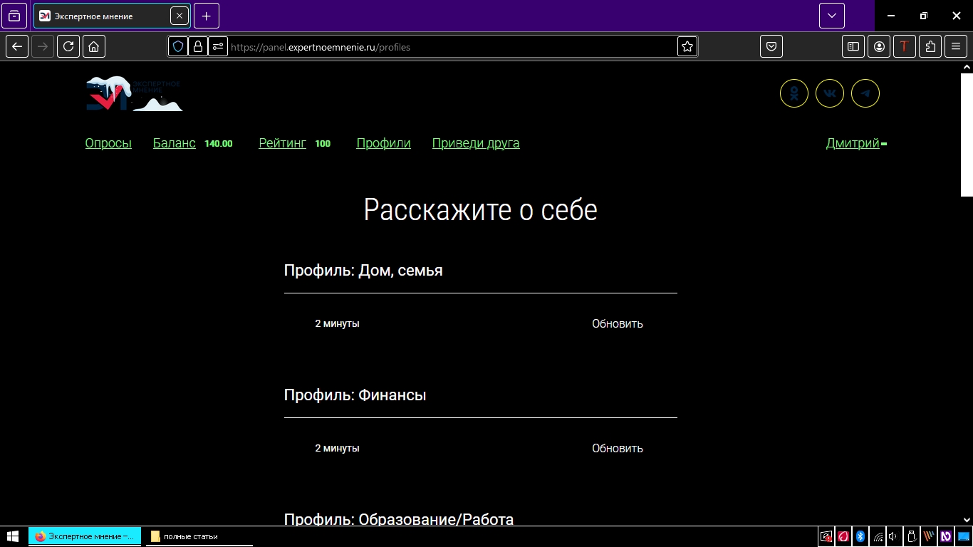Image resolution: width=973 pixels, height=547 pixels.
Task: Expand the list all tabs dropdown
Action: pyautogui.click(x=832, y=16)
